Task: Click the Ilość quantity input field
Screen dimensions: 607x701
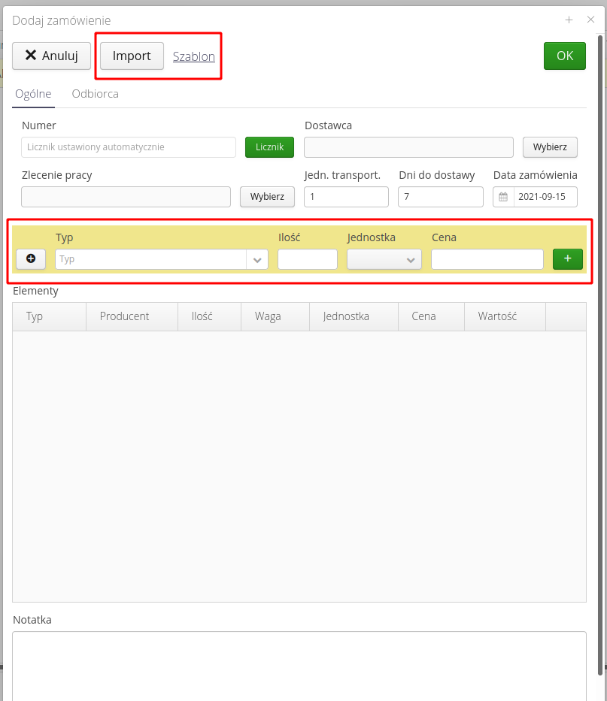Action: pos(307,259)
